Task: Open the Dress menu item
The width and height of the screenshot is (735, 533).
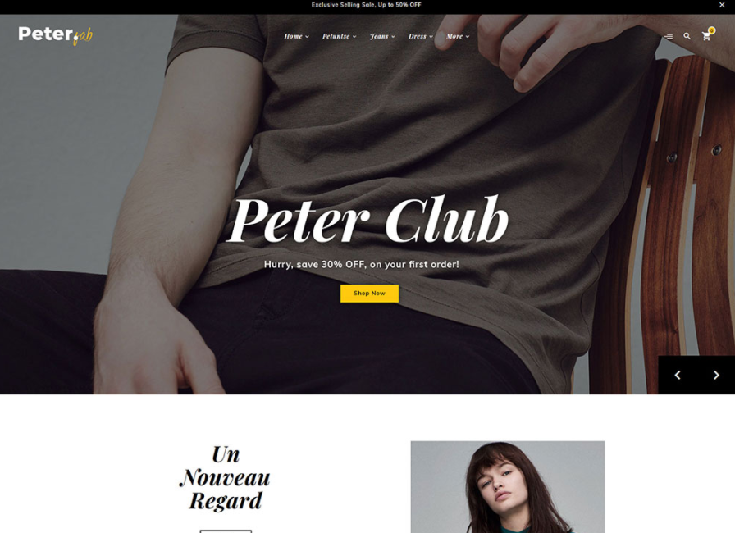Action: point(421,36)
